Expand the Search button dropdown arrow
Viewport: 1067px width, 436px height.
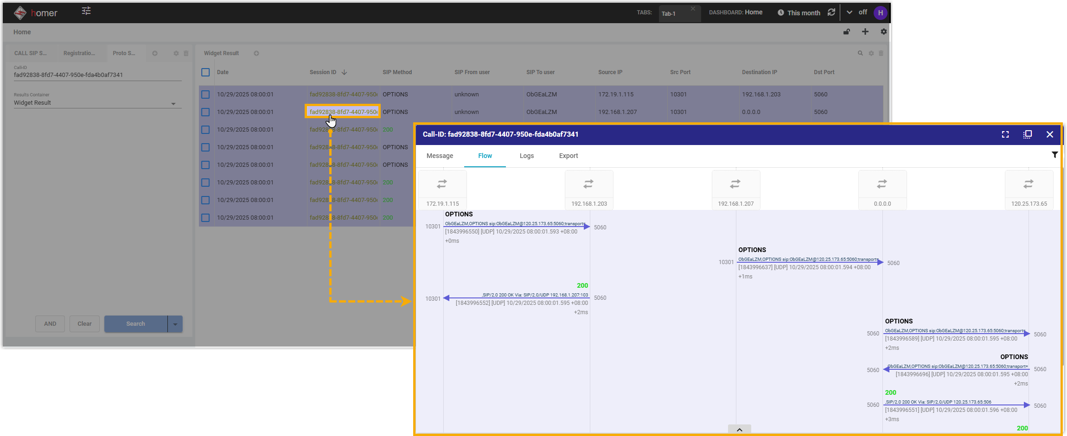175,324
